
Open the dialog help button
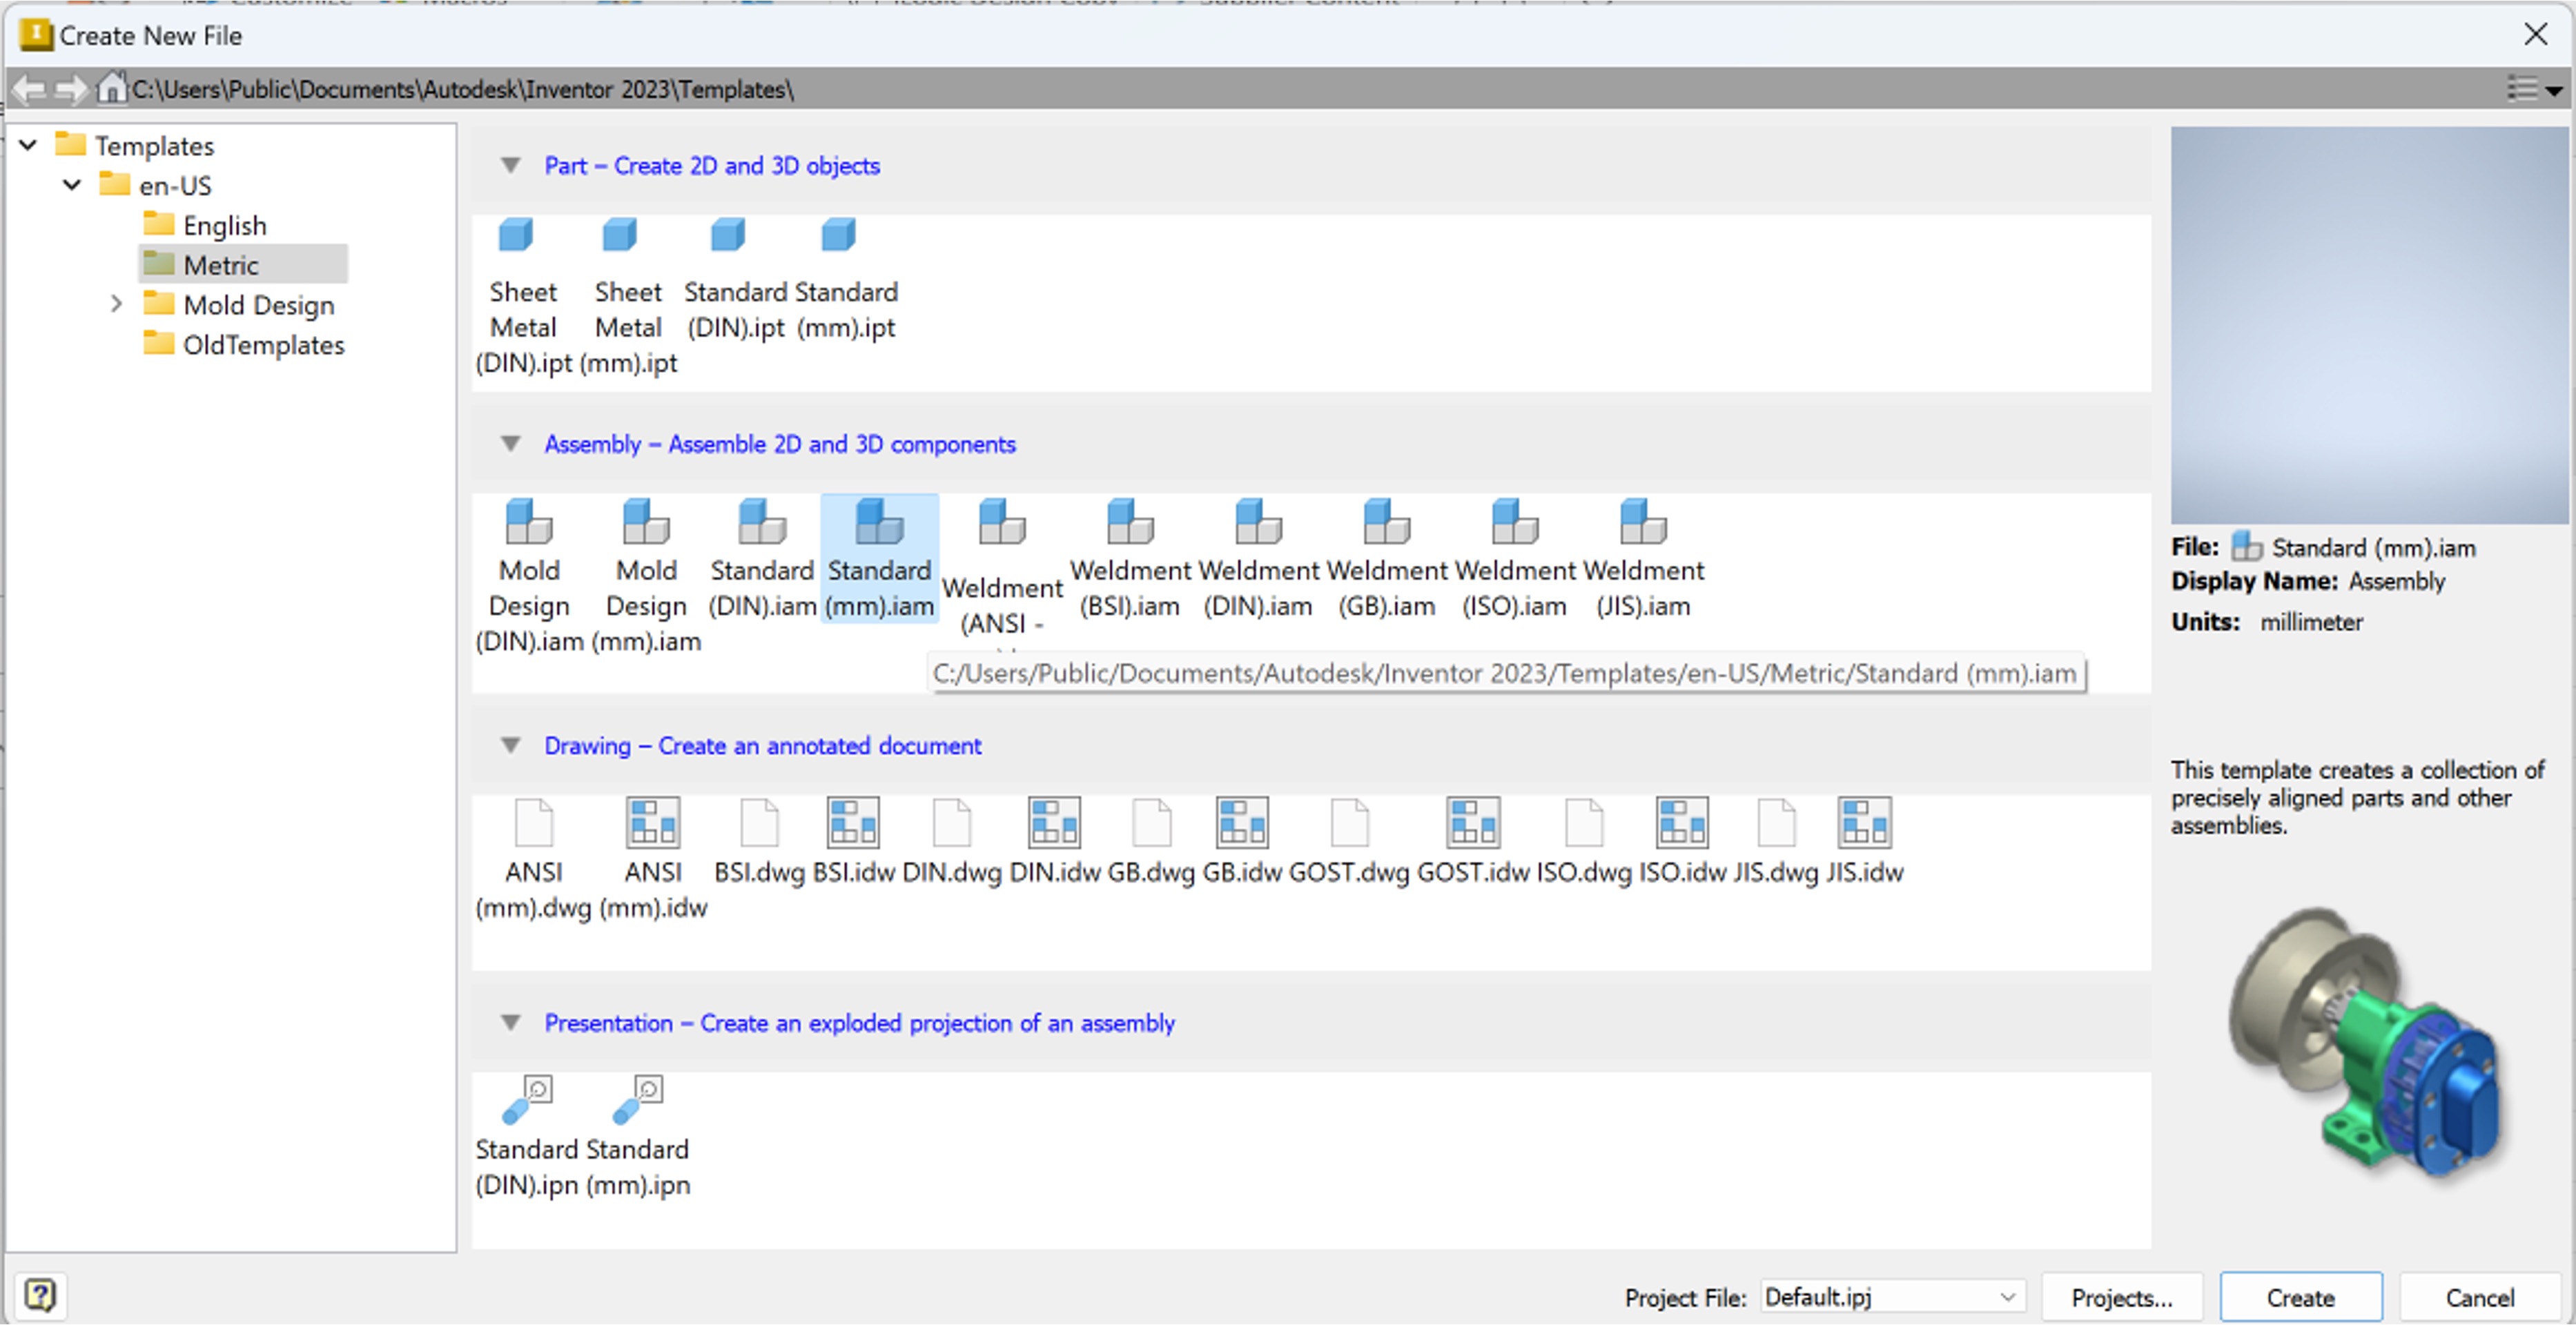tap(40, 1296)
